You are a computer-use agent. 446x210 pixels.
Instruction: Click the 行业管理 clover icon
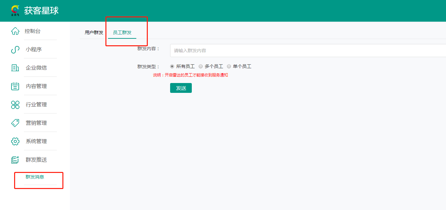click(x=15, y=105)
